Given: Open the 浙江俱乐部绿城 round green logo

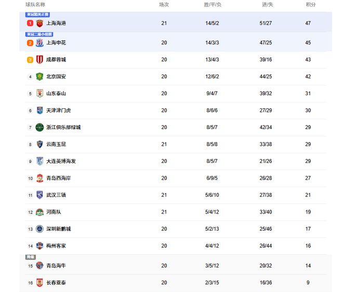Looking at the screenshot, I should [x=39, y=128].
